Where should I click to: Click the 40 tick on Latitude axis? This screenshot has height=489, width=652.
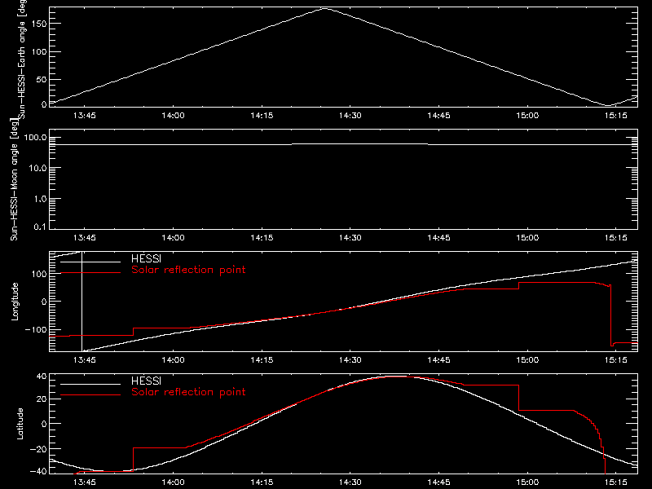(42, 377)
